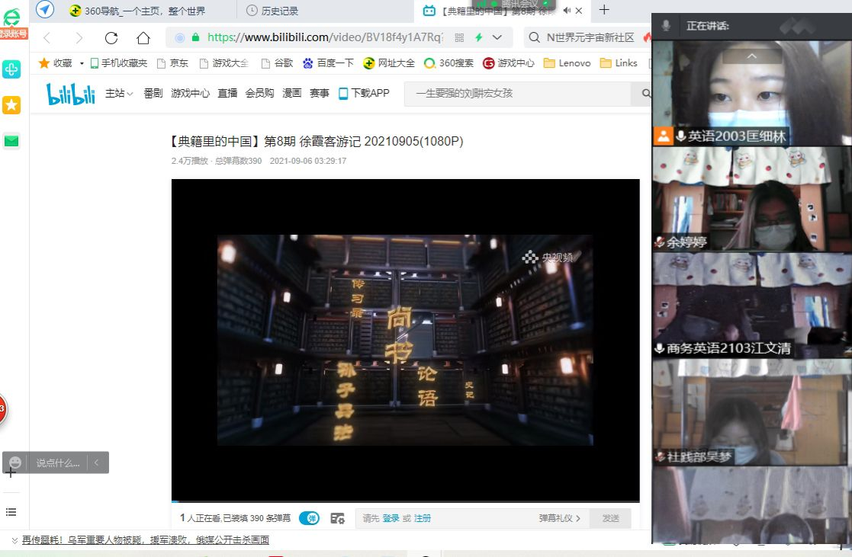Click the QR code icon in the address bar
The height and width of the screenshot is (557, 852).
pyautogui.click(x=459, y=37)
